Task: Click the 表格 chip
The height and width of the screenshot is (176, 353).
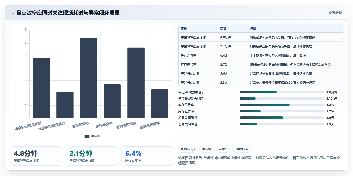Action: (x=207, y=149)
